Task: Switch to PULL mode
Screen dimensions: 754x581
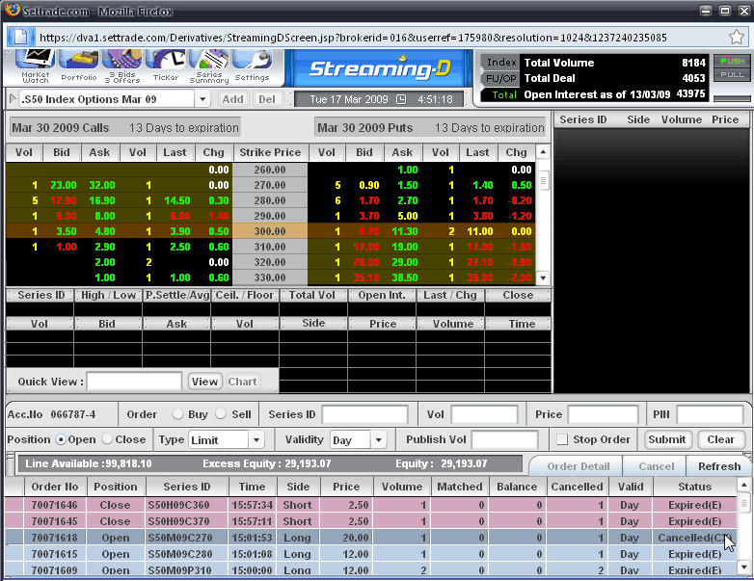Action: click(x=733, y=74)
